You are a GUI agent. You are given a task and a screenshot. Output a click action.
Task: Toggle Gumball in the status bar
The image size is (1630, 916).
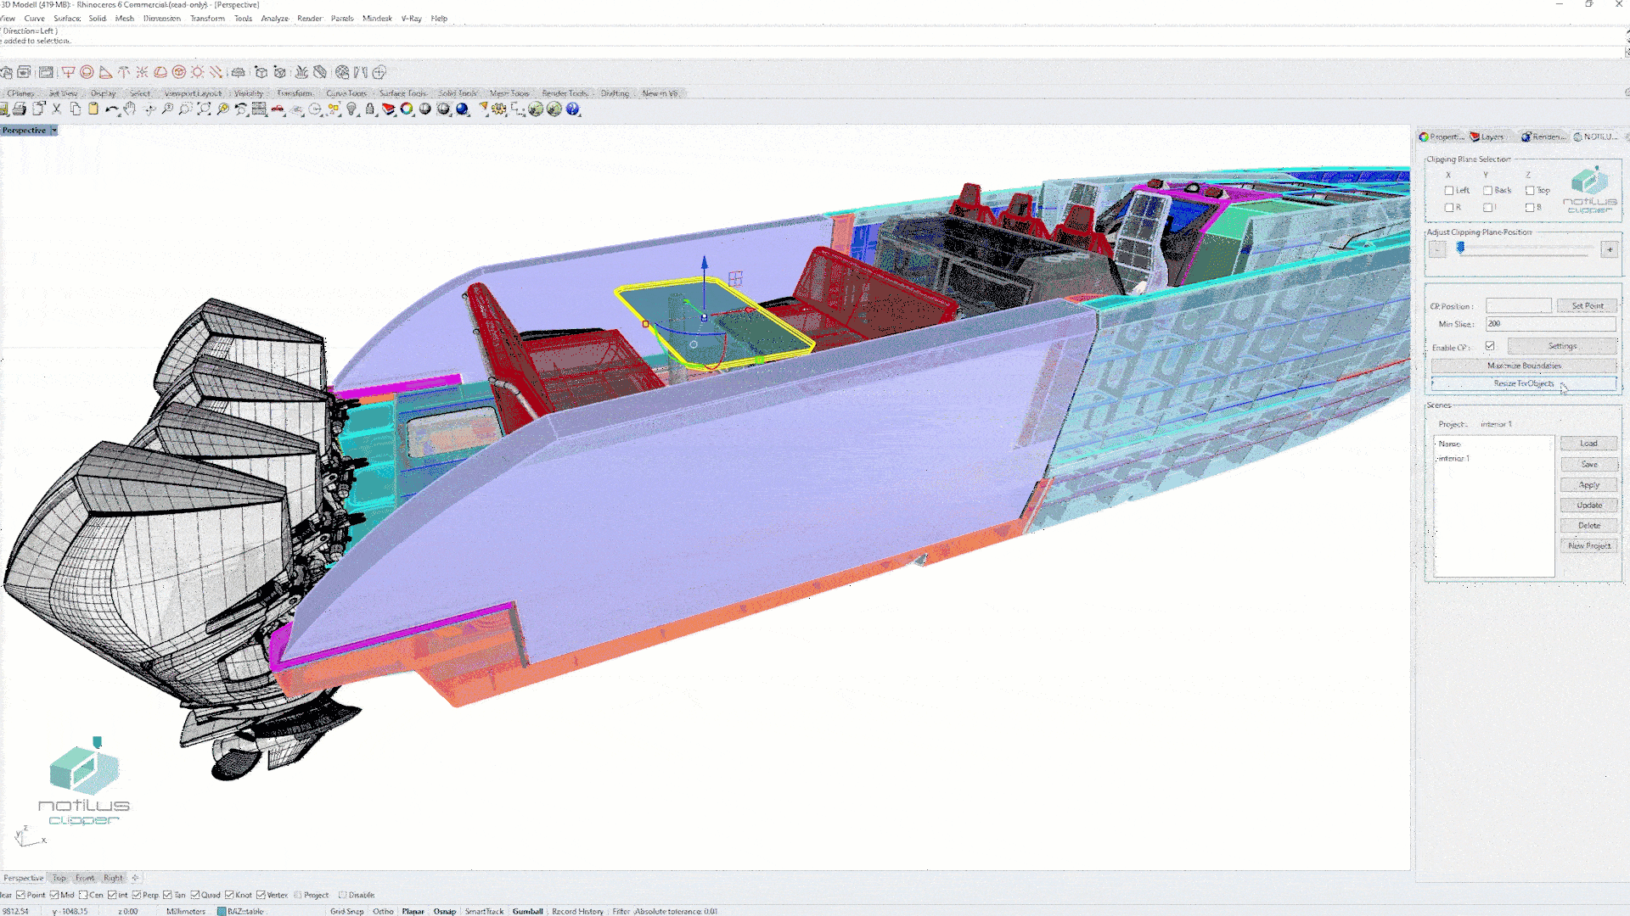tap(527, 912)
